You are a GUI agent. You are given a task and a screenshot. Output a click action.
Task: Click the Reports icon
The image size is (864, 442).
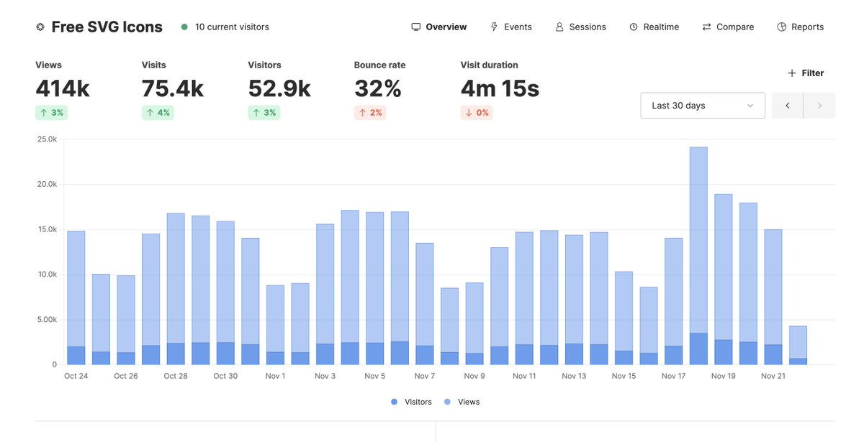pyautogui.click(x=781, y=26)
